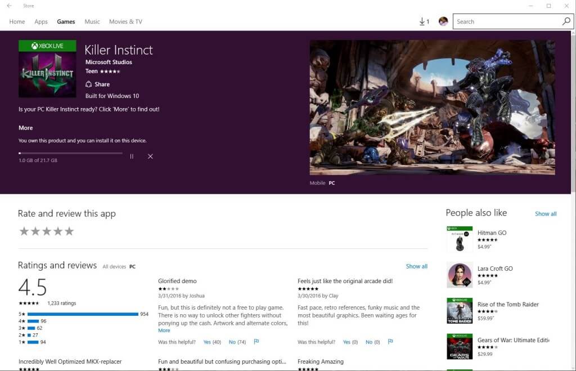
Task: Open the Killer Instinct gameplay screenshot
Action: (x=432, y=108)
